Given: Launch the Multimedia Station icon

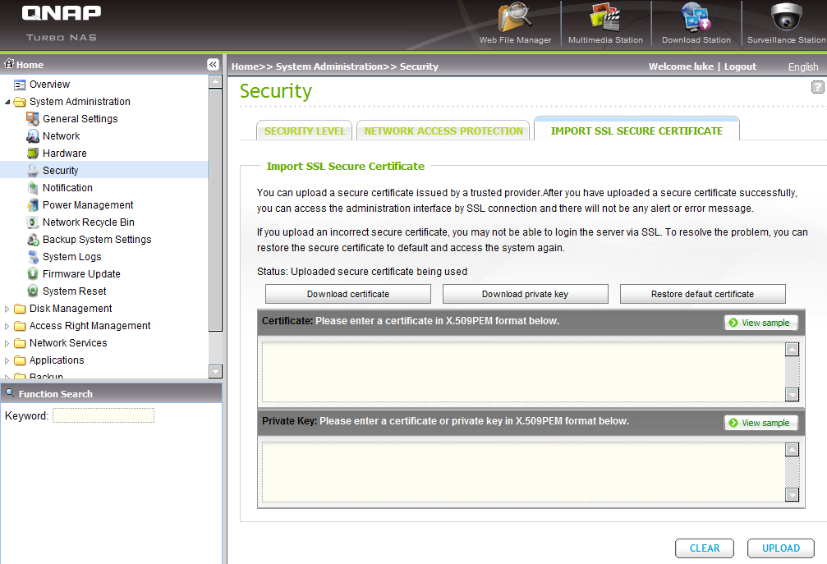Looking at the screenshot, I should (x=605, y=18).
